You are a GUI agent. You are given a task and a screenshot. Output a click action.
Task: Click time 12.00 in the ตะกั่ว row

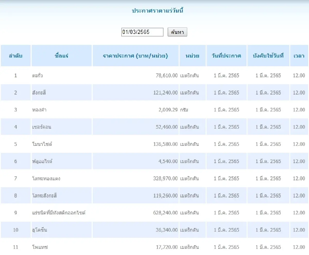pos(299,75)
